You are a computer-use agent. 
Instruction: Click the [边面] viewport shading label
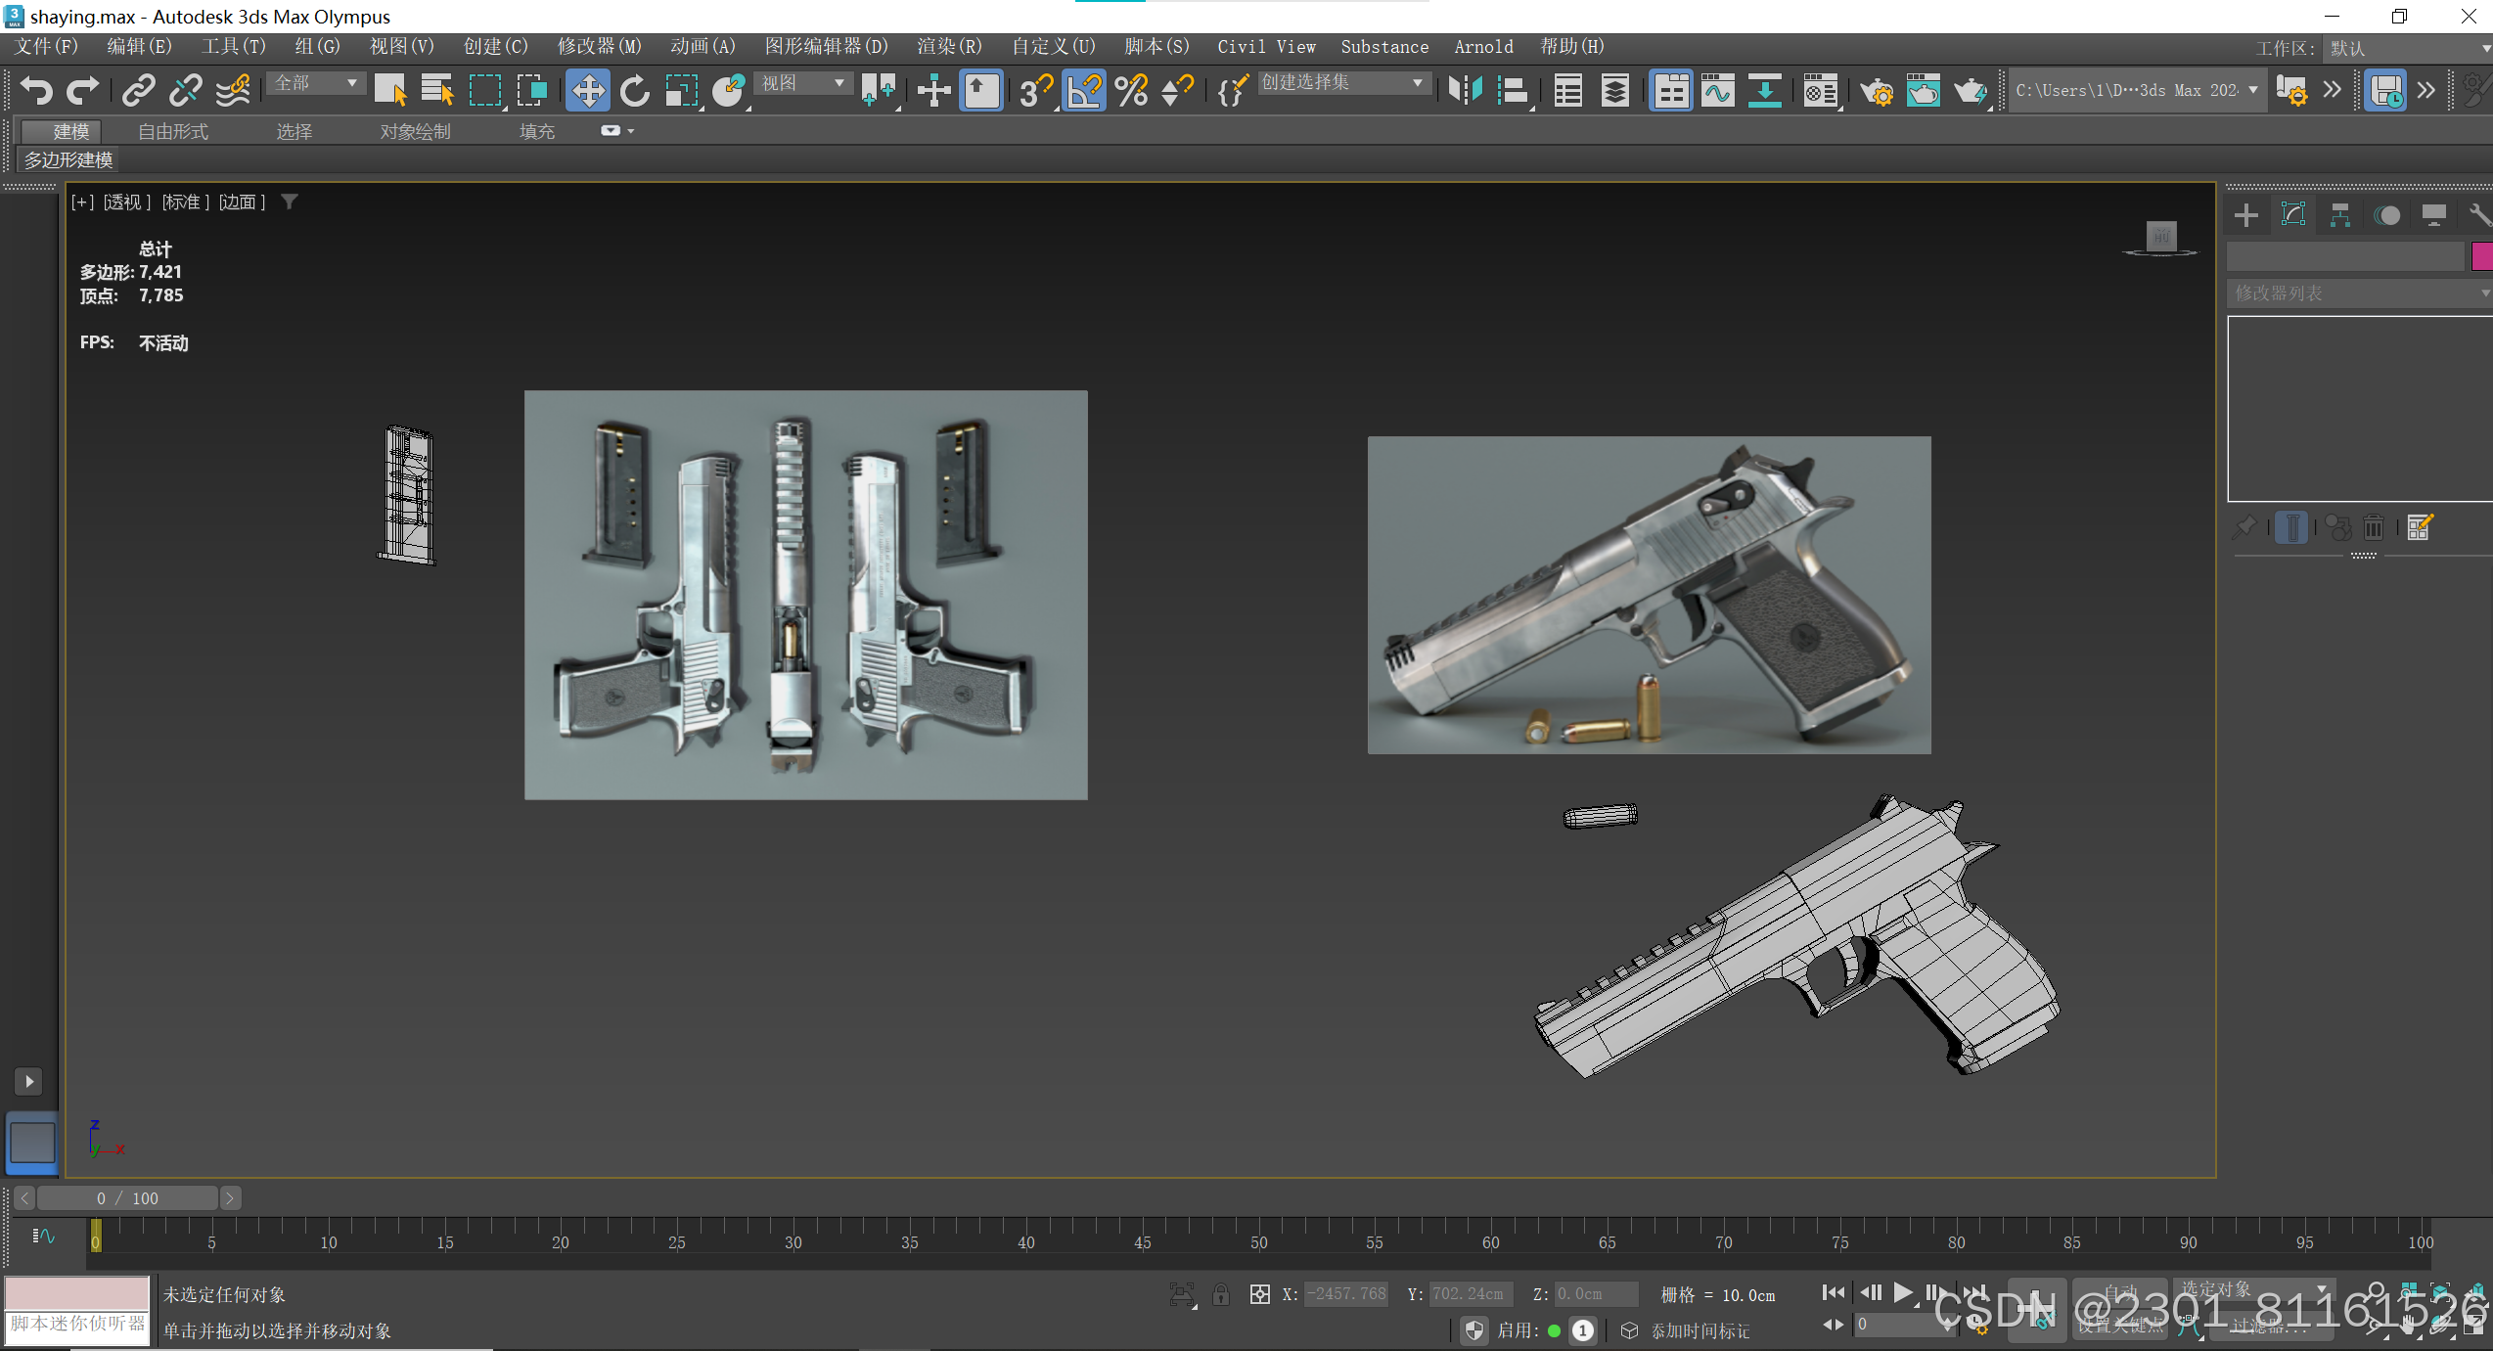(x=242, y=202)
